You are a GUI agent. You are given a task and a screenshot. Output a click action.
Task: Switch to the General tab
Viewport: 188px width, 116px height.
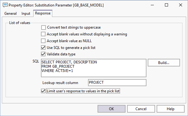pyautogui.click(x=10, y=14)
